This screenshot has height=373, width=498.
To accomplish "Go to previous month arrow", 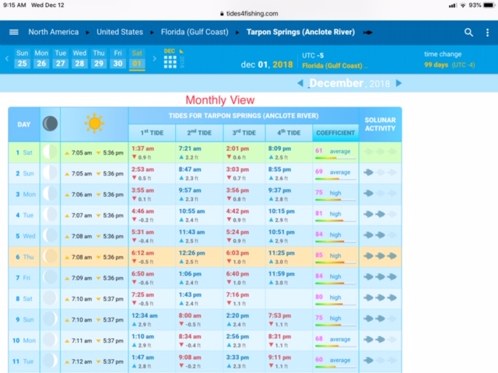I will 300,83.
